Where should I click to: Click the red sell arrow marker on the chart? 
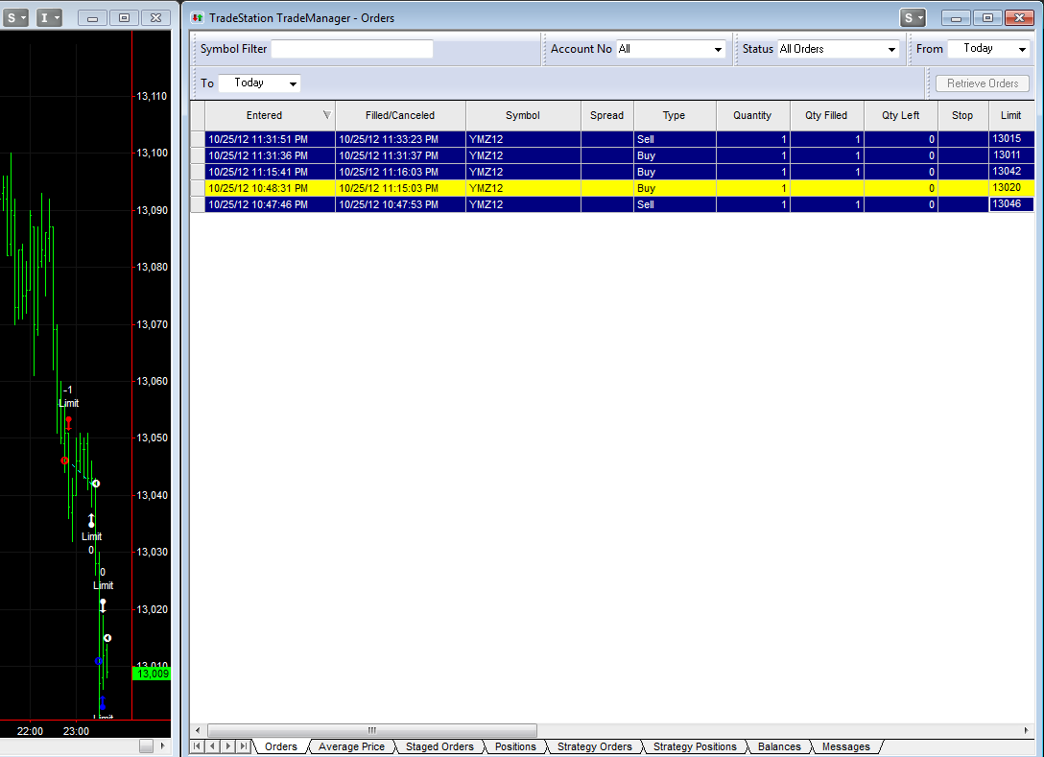pos(68,423)
